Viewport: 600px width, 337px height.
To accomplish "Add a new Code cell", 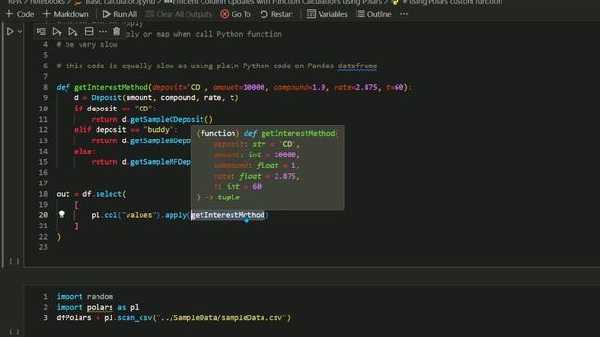I will (x=20, y=14).
